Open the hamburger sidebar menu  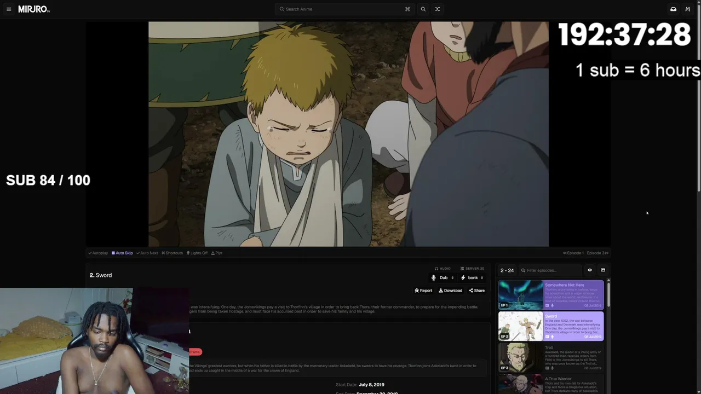coord(9,9)
